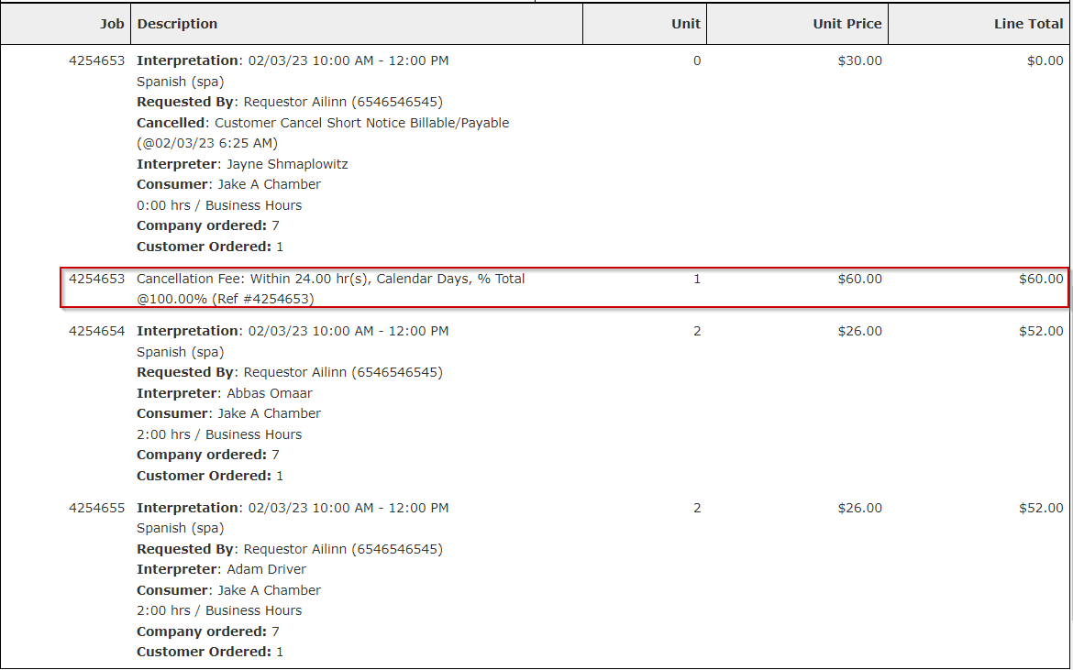Click the Unit Price column header
Viewport: 1073px width, 670px height.
846,24
